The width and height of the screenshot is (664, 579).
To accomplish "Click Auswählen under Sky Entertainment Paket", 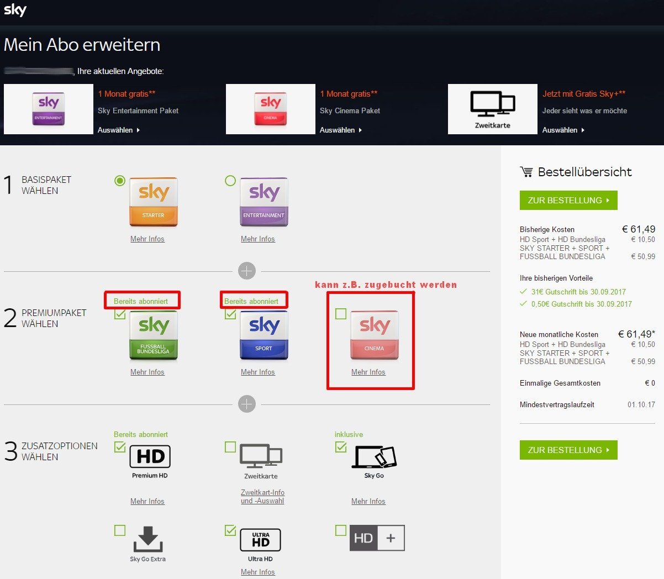I will click(x=119, y=130).
